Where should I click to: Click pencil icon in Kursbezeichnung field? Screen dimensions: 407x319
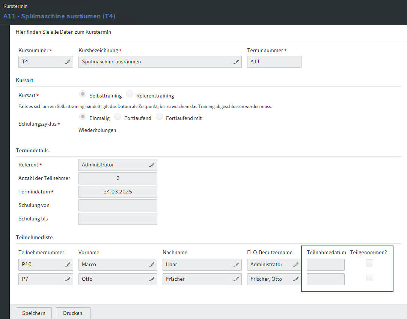pos(236,62)
